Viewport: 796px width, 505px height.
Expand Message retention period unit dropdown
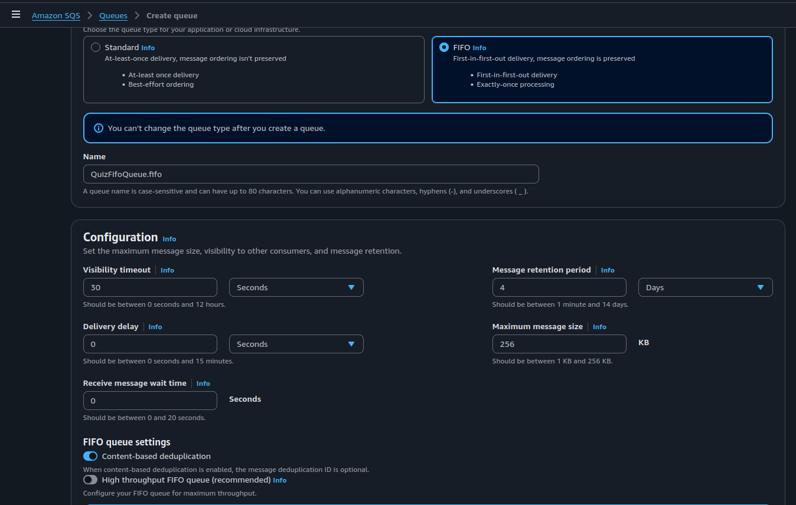coord(705,287)
